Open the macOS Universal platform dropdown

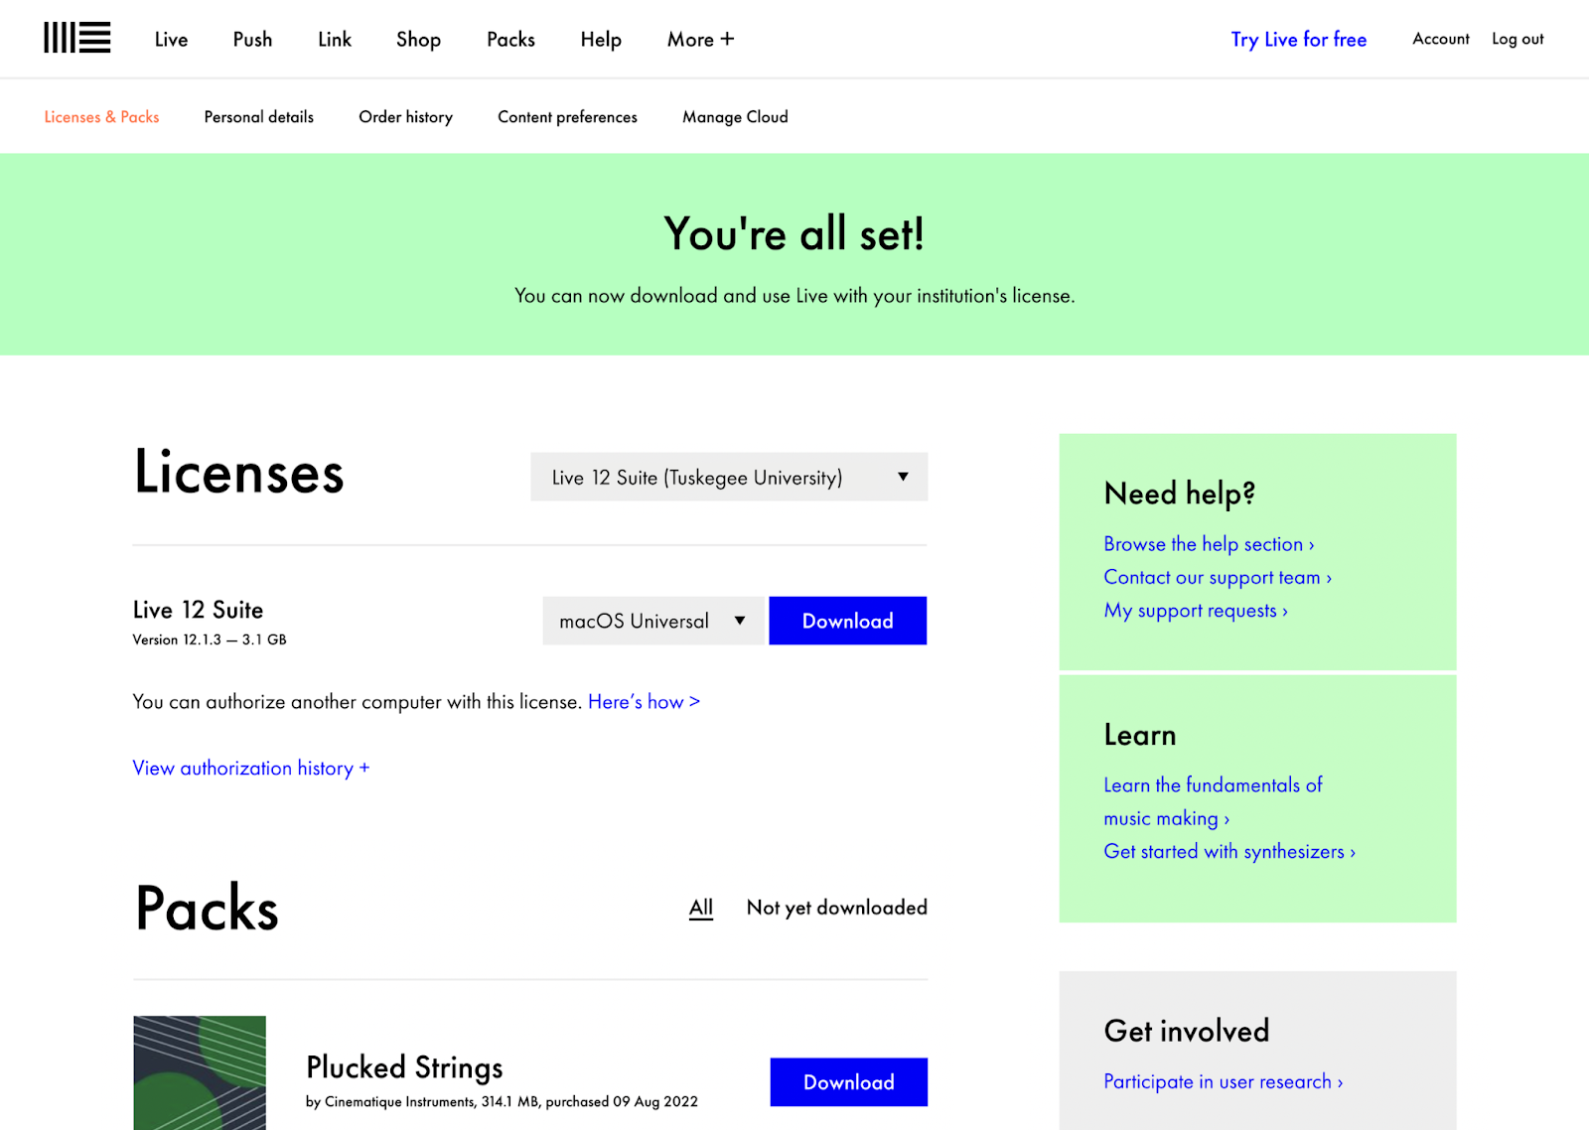tap(652, 622)
